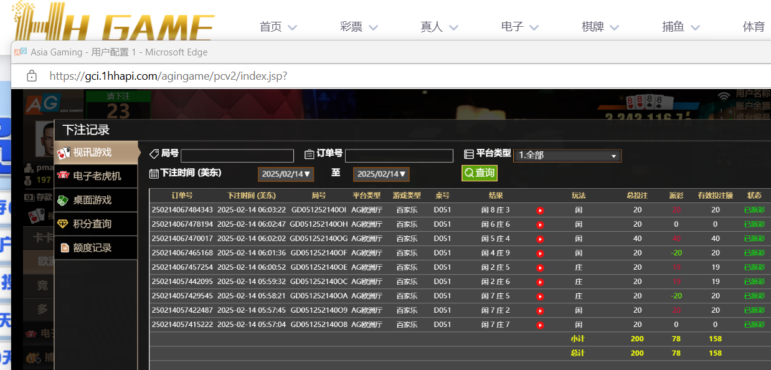This screenshot has height=370, width=771.
Task: Open the end date picker after 至
Action: 381,174
